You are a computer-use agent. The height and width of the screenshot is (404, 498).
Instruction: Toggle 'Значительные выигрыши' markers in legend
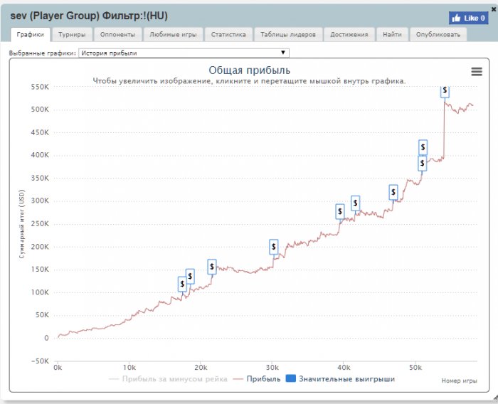tap(346, 379)
